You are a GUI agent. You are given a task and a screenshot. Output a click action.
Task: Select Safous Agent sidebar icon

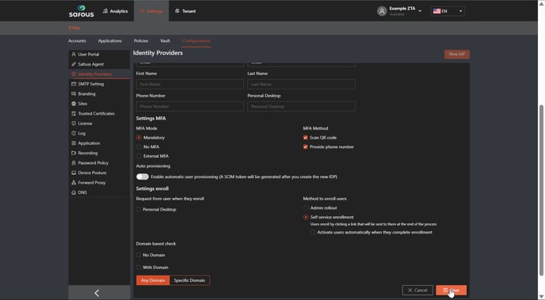[x=74, y=64]
